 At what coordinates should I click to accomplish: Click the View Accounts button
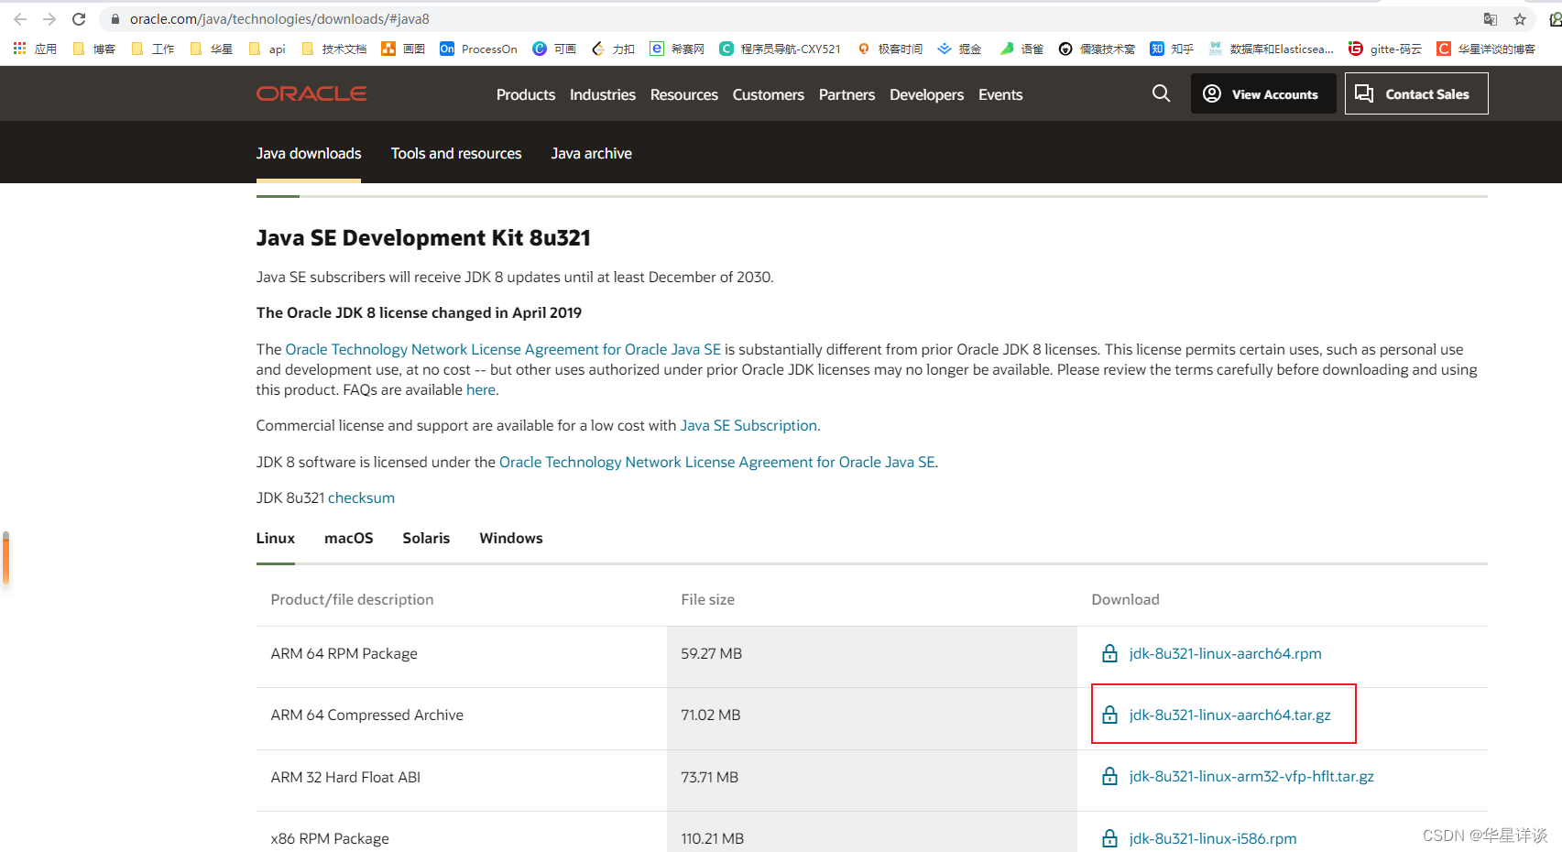[x=1263, y=93]
